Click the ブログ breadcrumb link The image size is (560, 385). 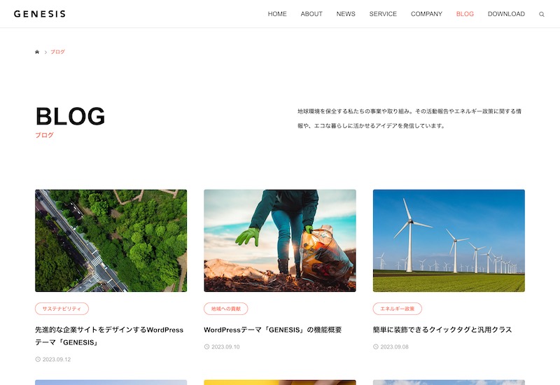point(57,52)
